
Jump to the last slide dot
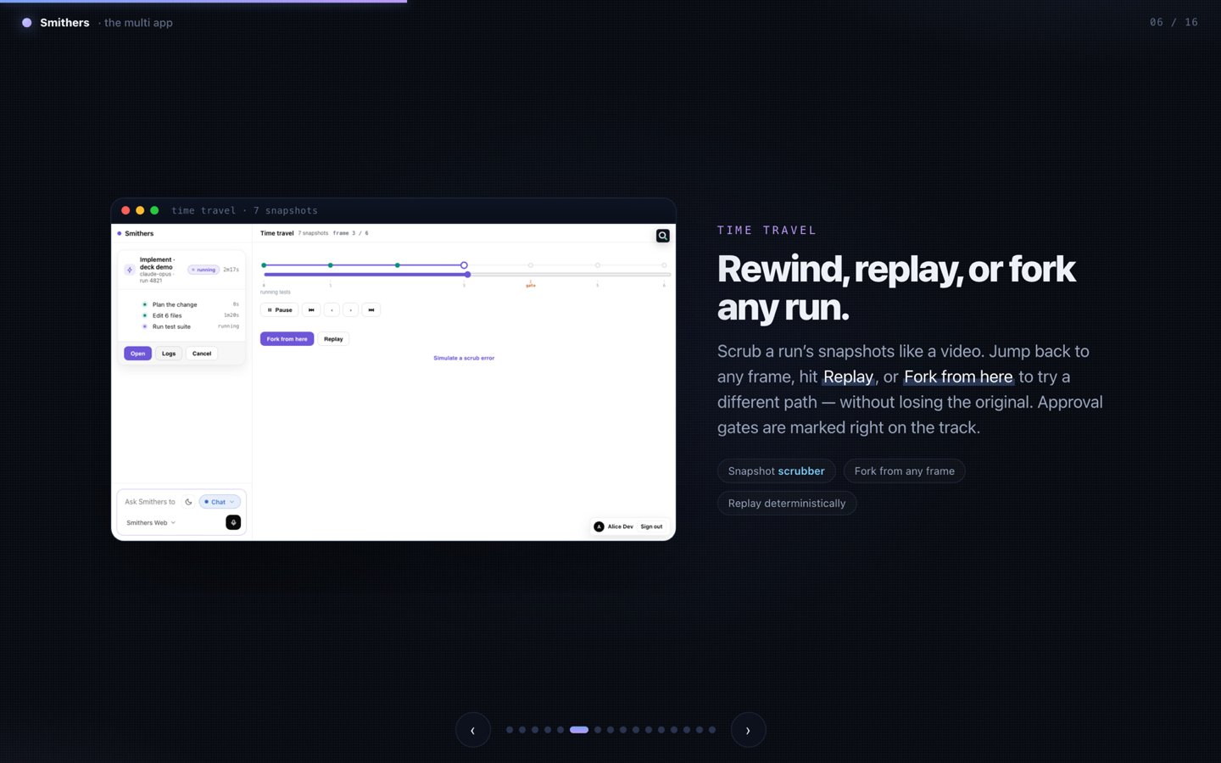712,730
